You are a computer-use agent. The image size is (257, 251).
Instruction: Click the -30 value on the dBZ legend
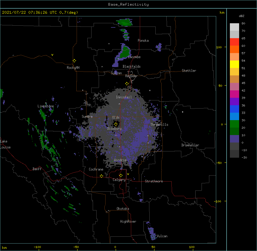click(x=244, y=157)
